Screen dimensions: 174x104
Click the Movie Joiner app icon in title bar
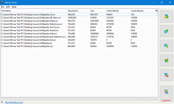[2, 2]
